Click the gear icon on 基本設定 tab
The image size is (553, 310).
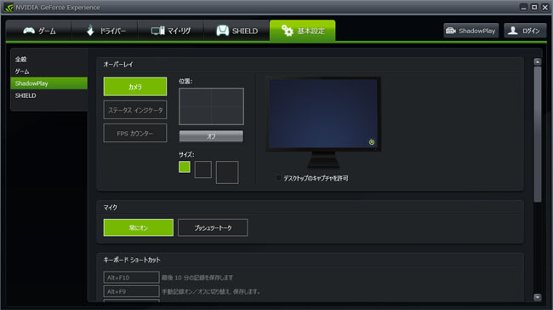click(287, 31)
